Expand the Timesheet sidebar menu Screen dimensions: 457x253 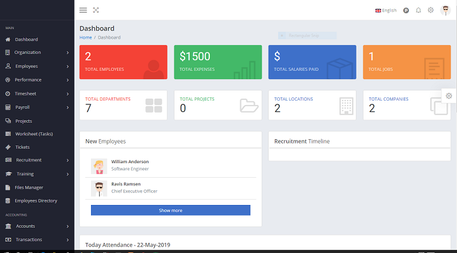pos(38,94)
